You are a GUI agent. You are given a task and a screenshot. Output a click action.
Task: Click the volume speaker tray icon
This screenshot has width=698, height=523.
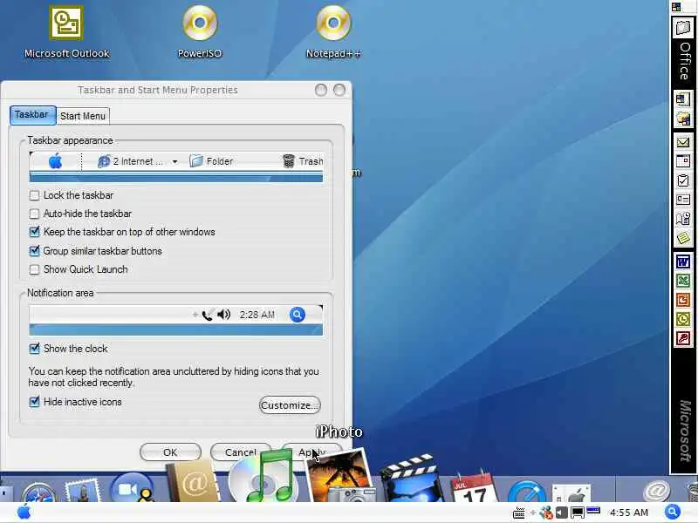(x=561, y=513)
